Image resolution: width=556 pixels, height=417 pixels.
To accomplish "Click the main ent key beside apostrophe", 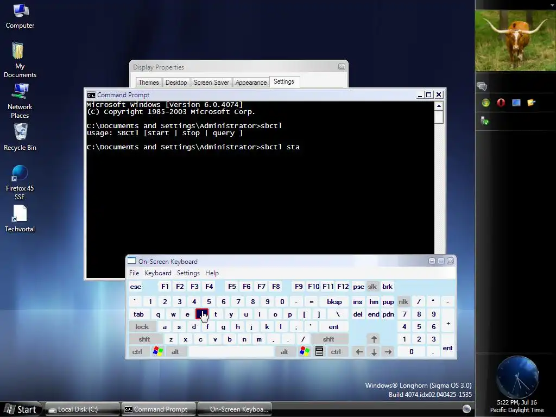I will [x=334, y=326].
